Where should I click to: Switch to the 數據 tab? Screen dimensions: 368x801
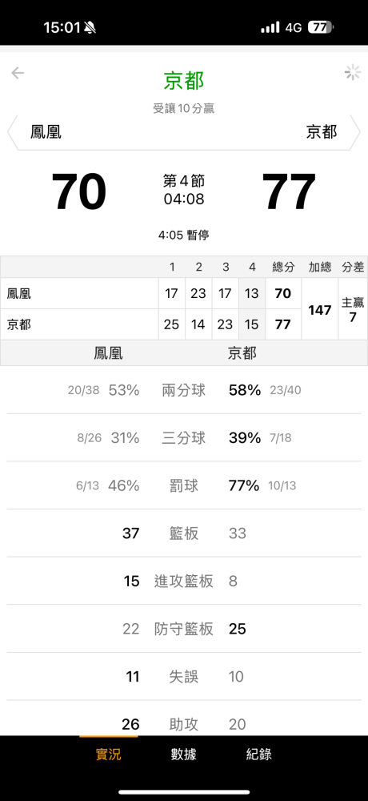(x=183, y=755)
